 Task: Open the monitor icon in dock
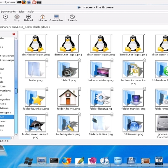click(x=42, y=161)
